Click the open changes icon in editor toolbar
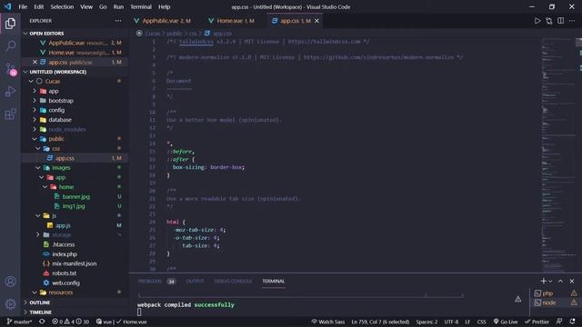The image size is (582, 327). [549, 21]
